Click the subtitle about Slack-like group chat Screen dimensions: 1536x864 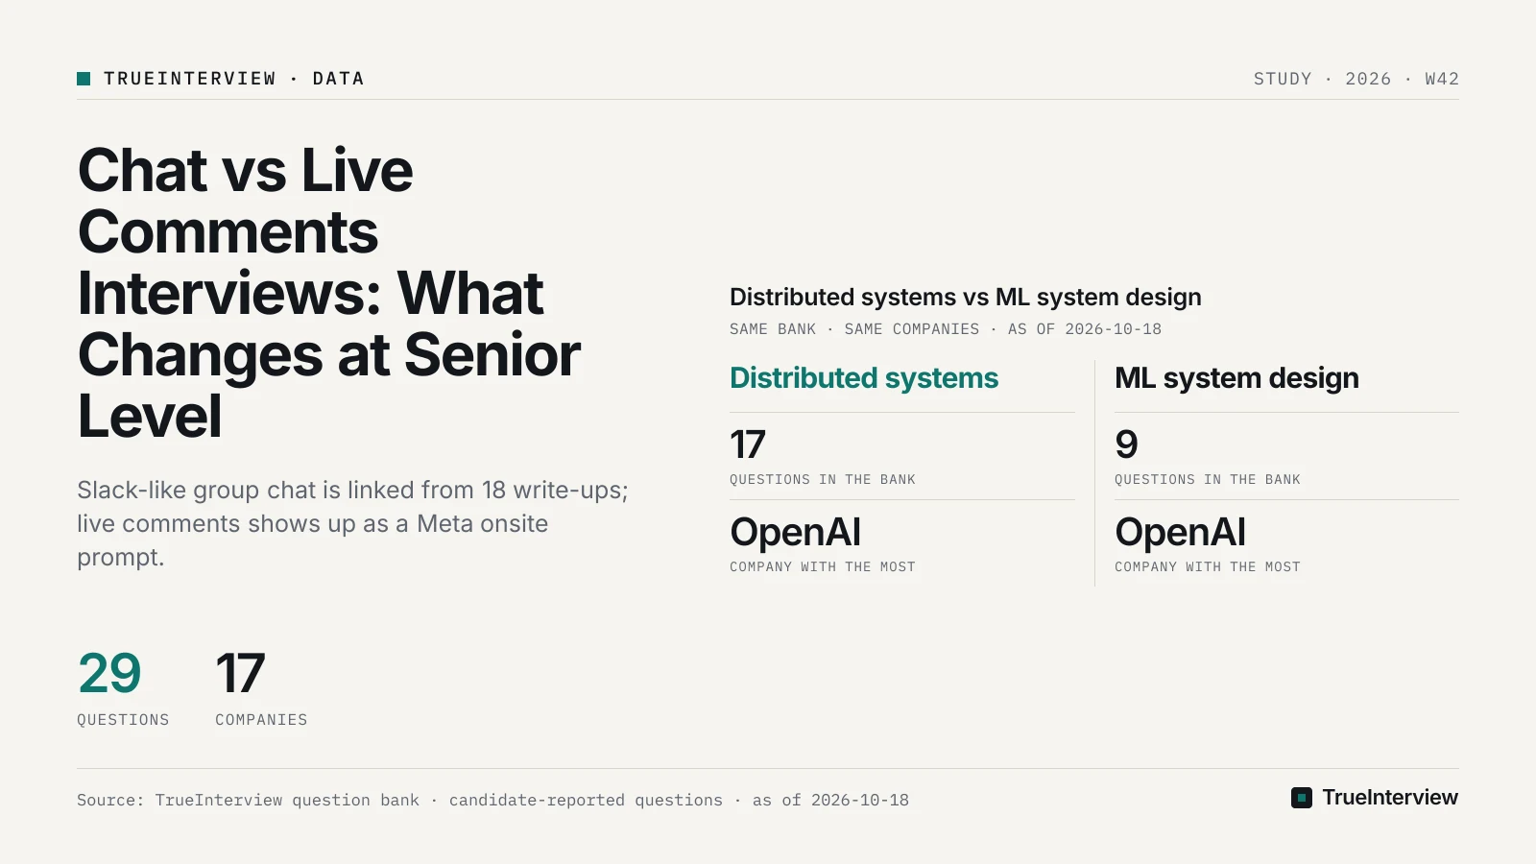point(352,523)
